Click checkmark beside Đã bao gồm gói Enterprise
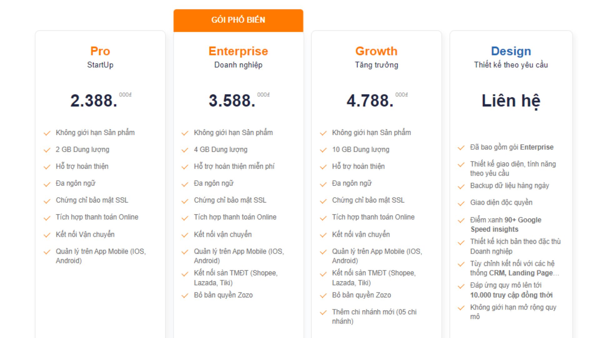 pos(461,148)
